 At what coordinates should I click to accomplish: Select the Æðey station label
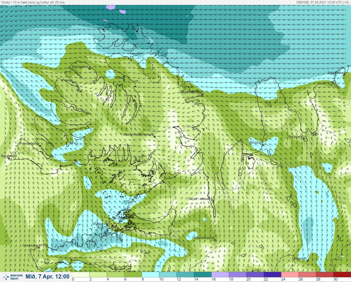[120, 78]
